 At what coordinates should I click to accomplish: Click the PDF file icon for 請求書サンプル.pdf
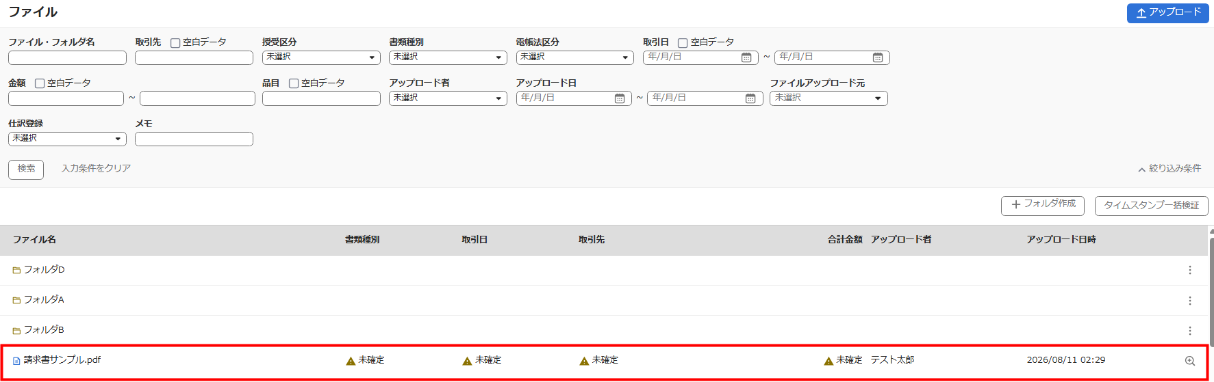pyautogui.click(x=16, y=361)
